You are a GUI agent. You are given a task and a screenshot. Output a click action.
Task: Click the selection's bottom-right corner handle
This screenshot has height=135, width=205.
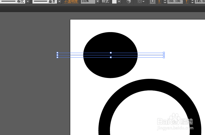click(164, 57)
